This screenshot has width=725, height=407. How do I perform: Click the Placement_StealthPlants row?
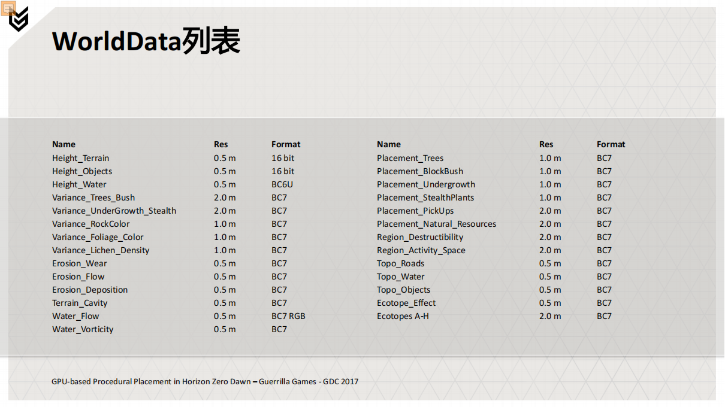click(425, 198)
